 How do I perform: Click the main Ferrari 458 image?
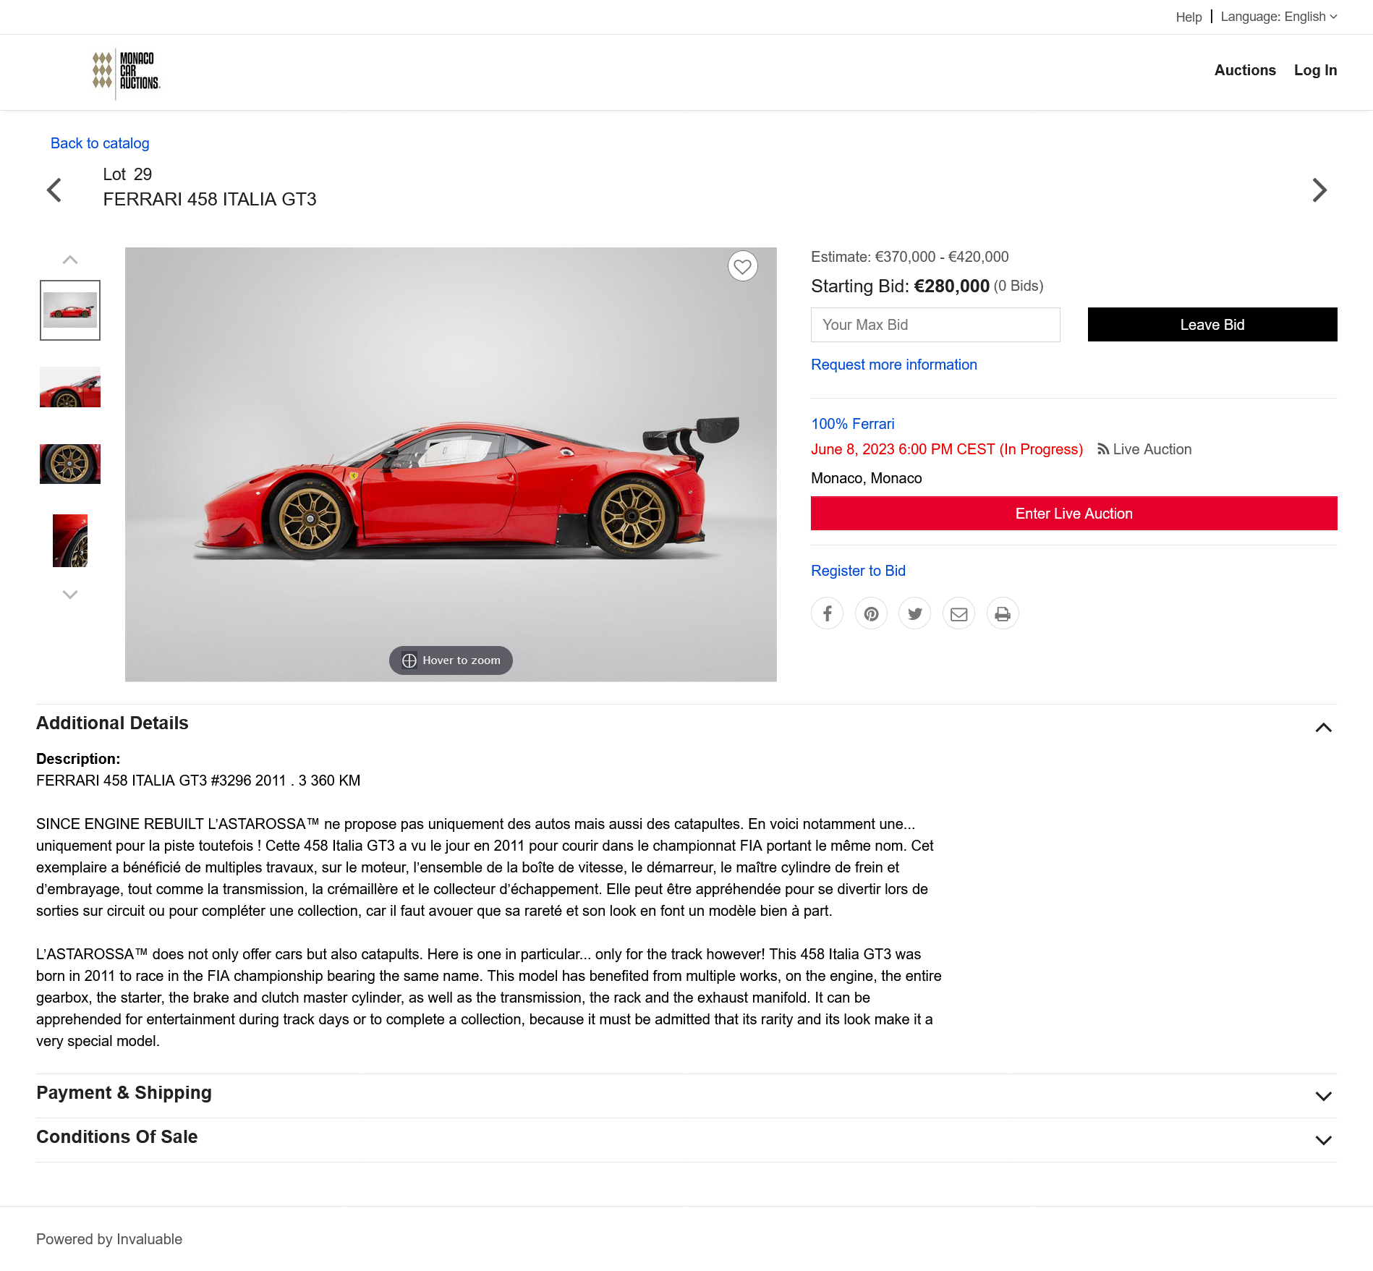pos(451,464)
